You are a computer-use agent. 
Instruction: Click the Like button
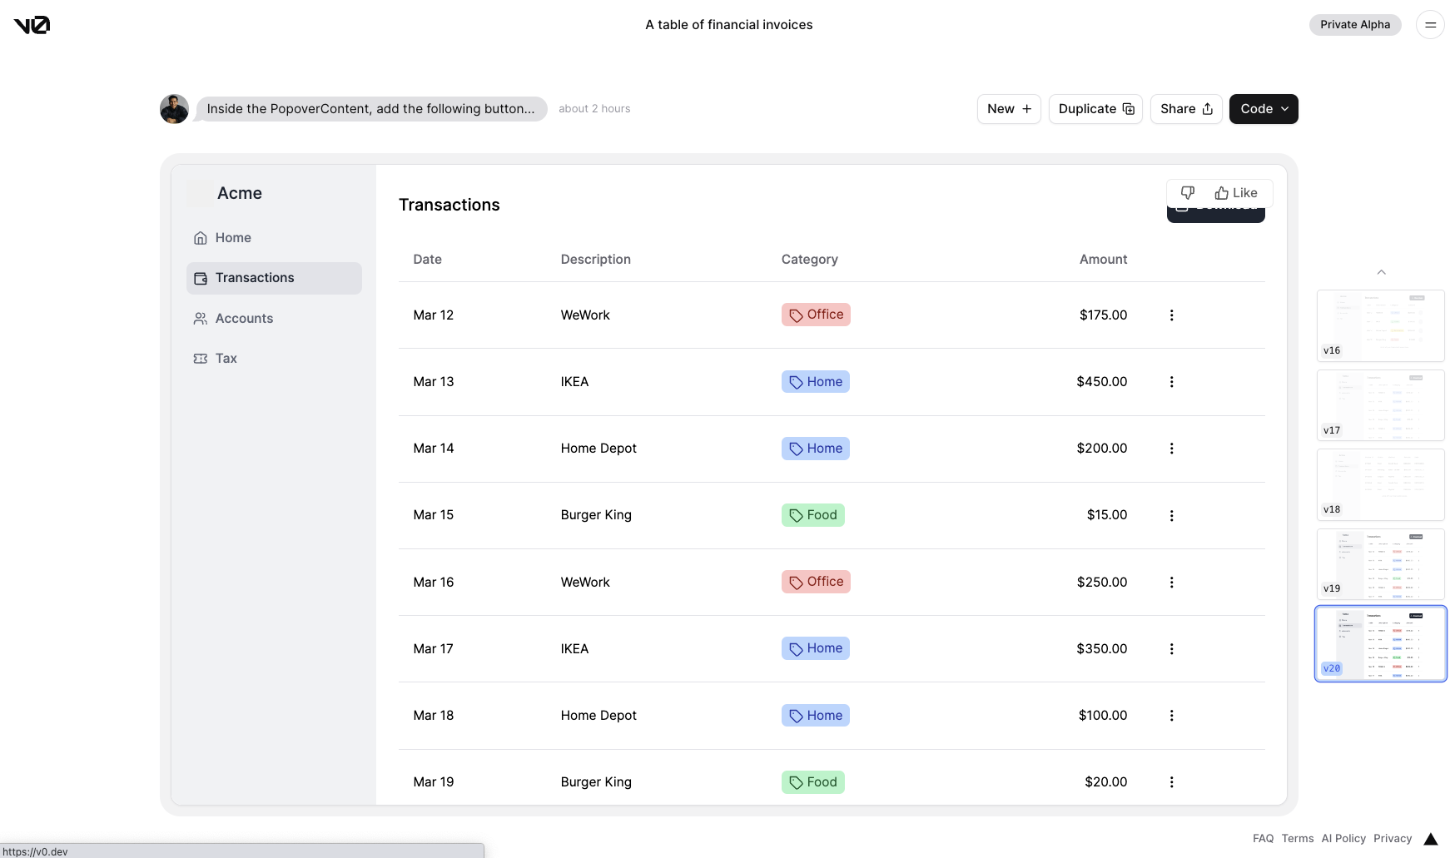tap(1236, 193)
